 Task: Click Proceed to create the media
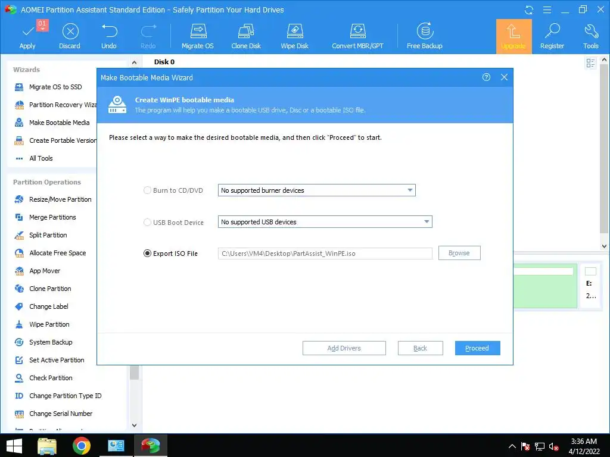click(477, 348)
